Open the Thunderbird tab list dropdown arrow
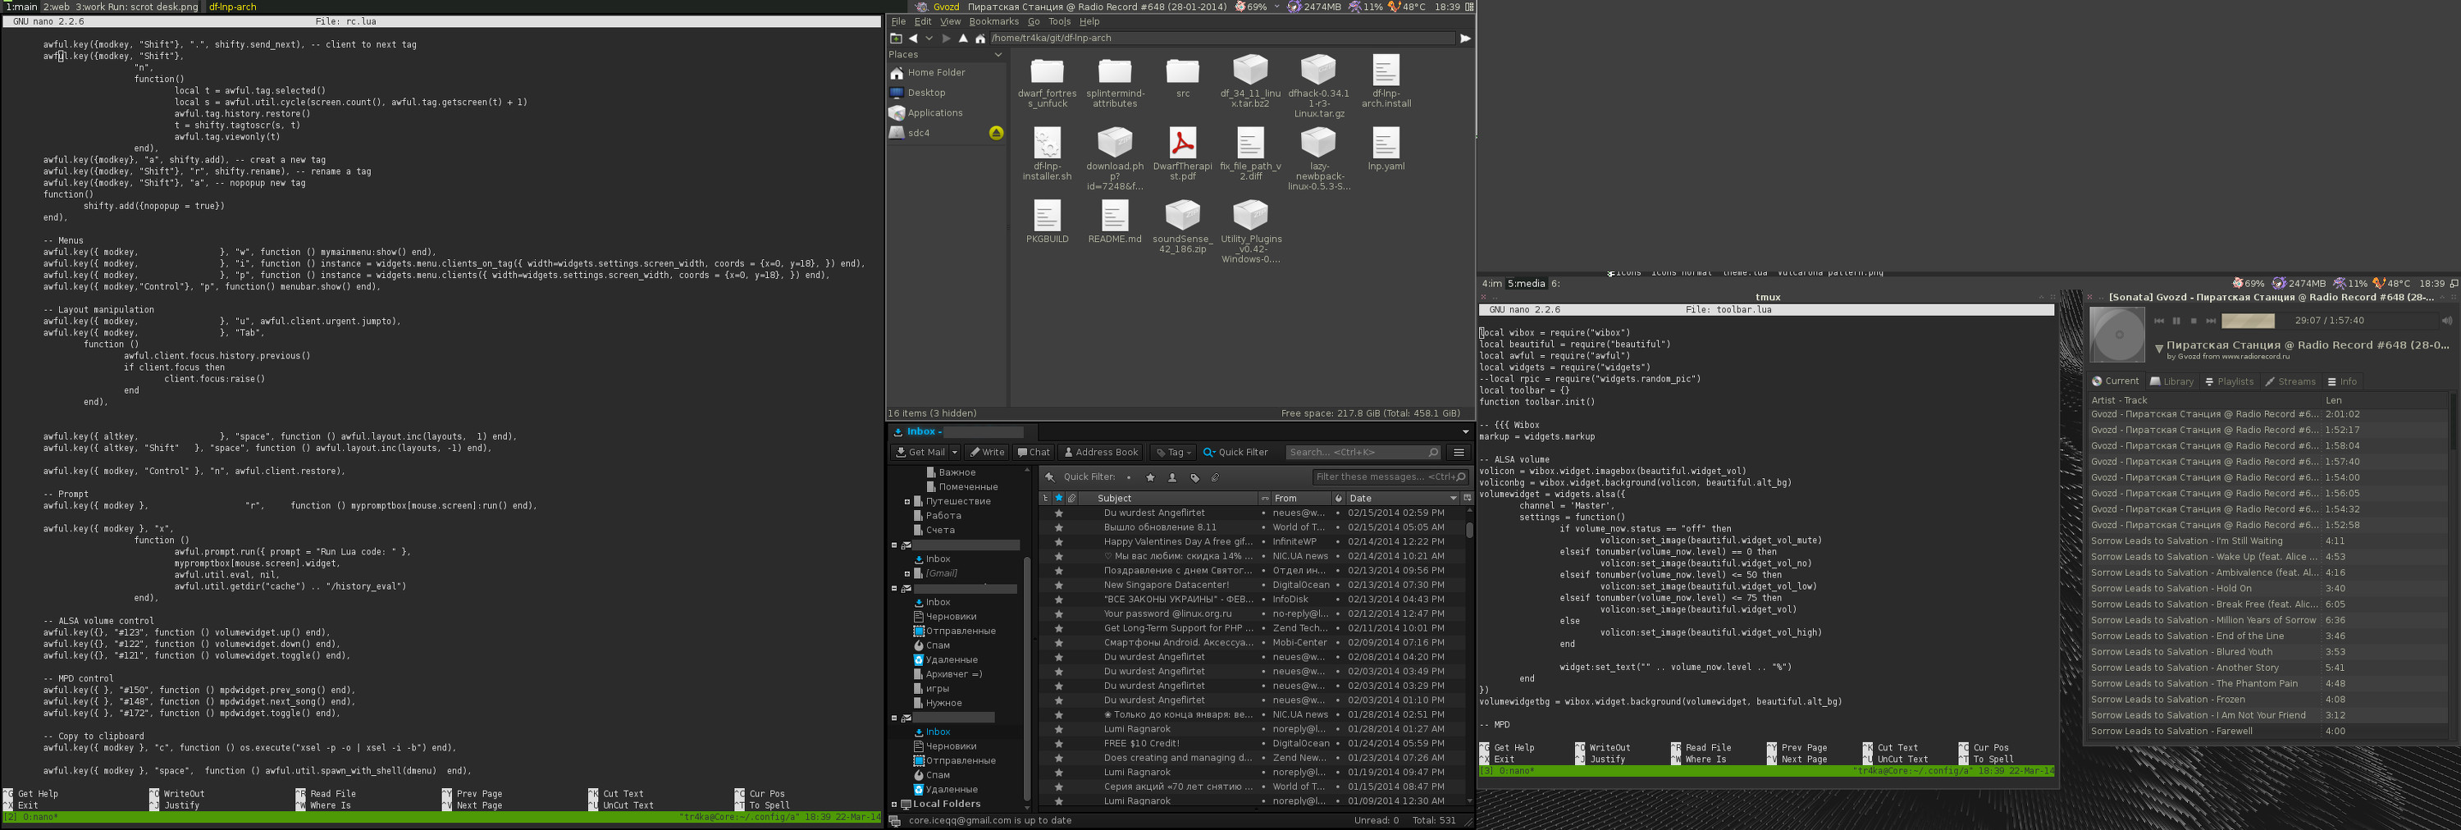Viewport: 2461px width, 830px height. pos(1465,431)
